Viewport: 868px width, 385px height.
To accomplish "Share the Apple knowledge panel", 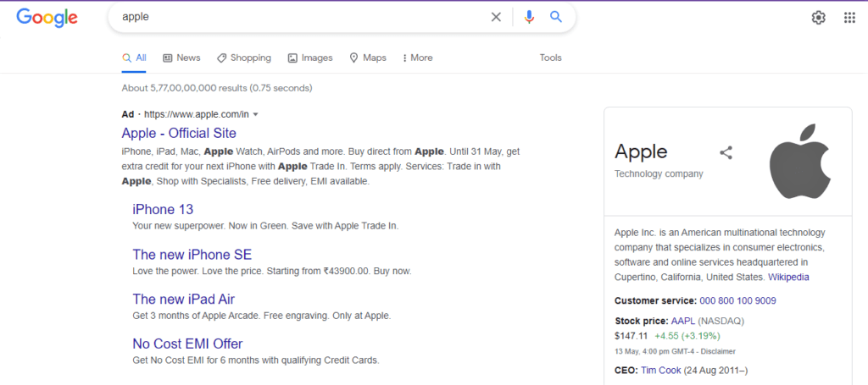I will (726, 152).
